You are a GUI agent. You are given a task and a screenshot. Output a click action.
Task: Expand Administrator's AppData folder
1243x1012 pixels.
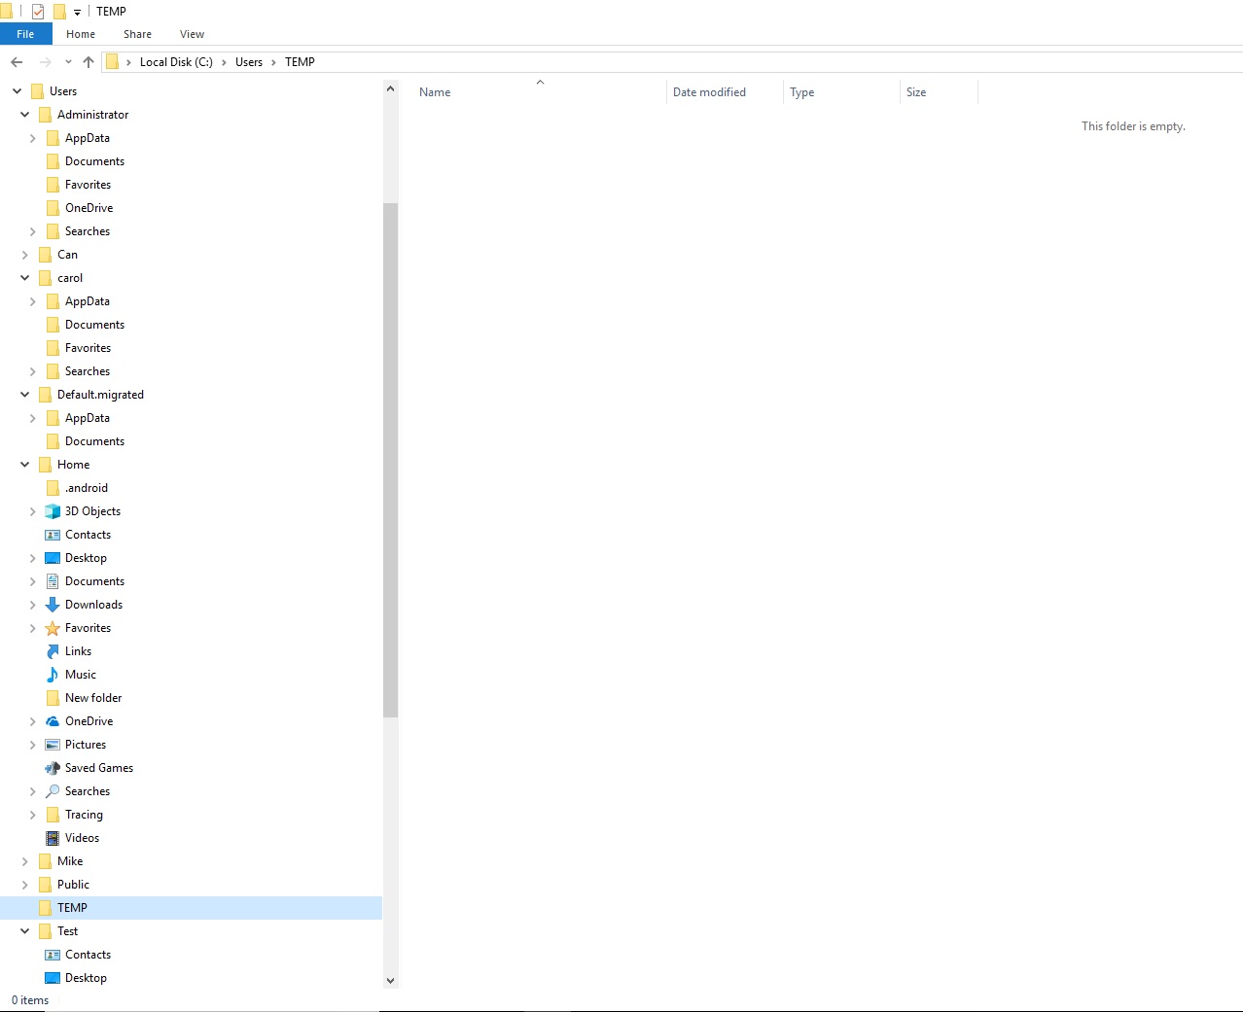point(32,138)
